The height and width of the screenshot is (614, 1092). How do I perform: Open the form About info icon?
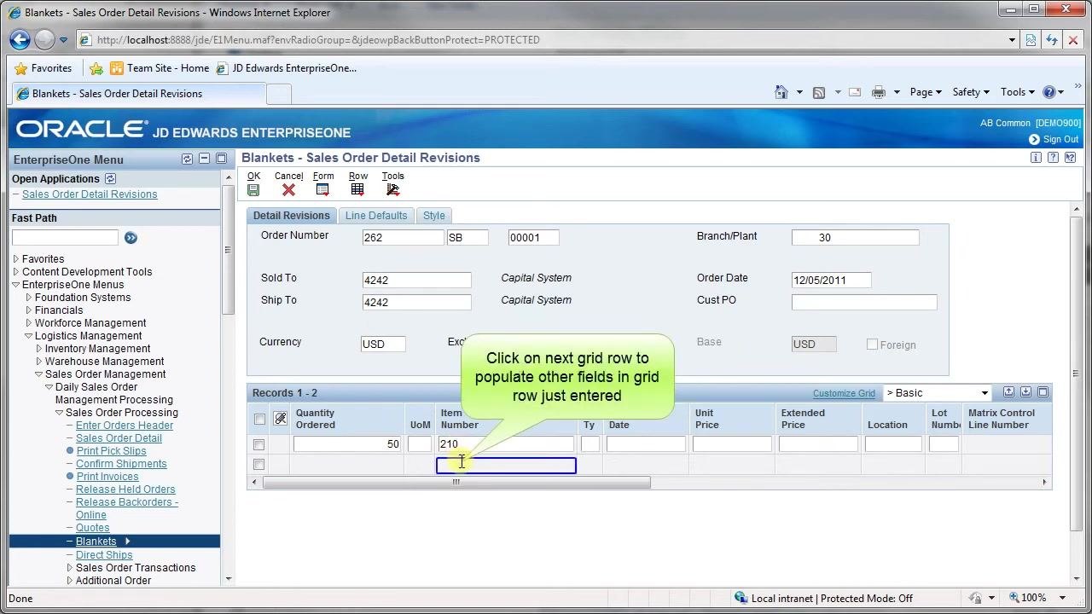(1036, 158)
